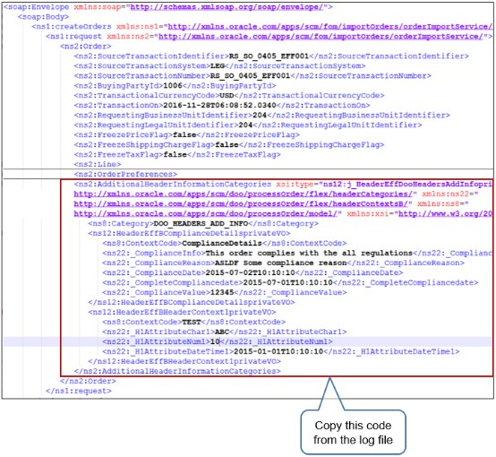Click the _ComplianceInfo text value
The width and height of the screenshot is (496, 457).
click(x=309, y=253)
